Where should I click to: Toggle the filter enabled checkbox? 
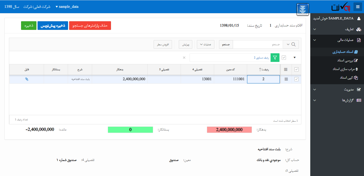(x=284, y=58)
